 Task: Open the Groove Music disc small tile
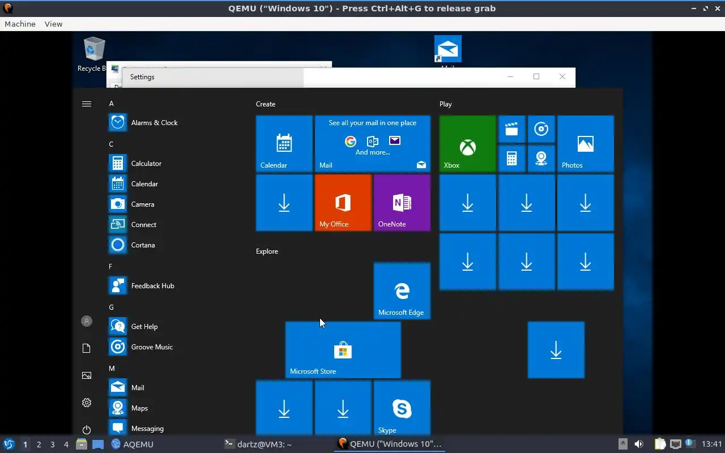[x=541, y=129]
